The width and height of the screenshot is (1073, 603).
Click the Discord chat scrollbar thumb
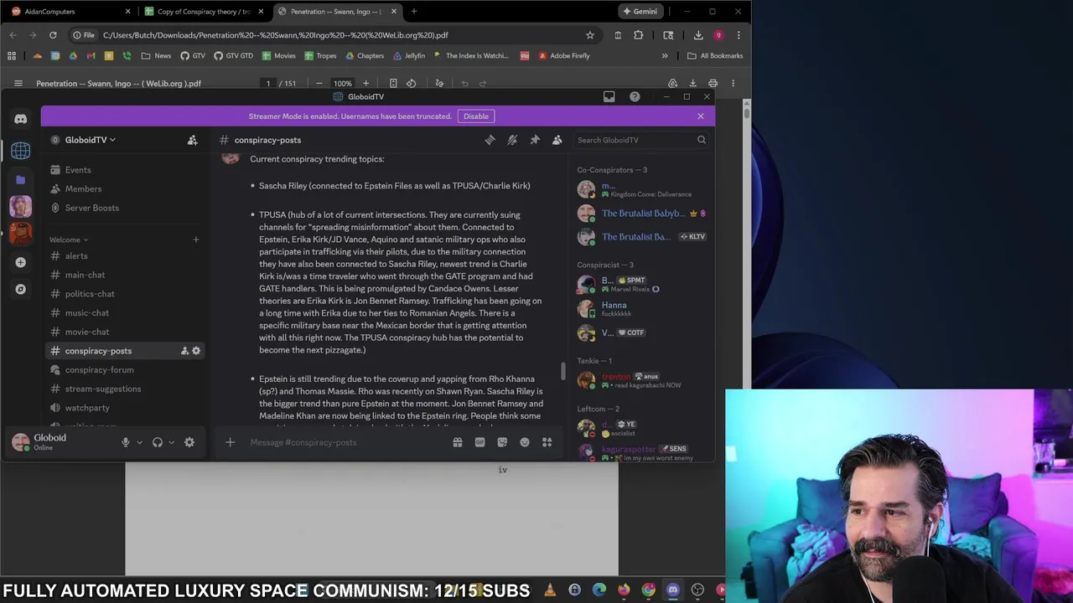563,371
